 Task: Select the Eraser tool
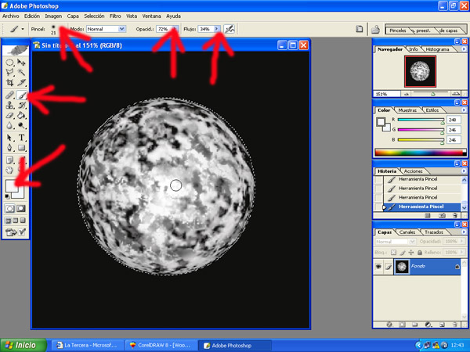pyautogui.click(x=9, y=115)
